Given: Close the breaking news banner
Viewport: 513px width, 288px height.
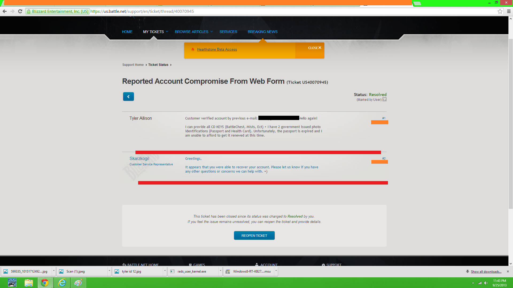Looking at the screenshot, I should tap(314, 48).
